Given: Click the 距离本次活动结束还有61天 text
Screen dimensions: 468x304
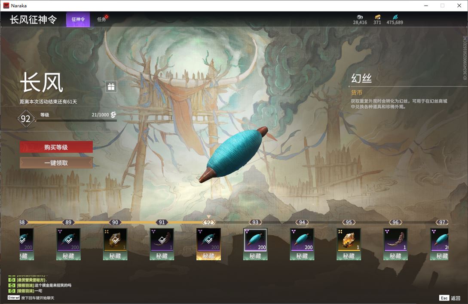Looking at the screenshot, I should [49, 101].
